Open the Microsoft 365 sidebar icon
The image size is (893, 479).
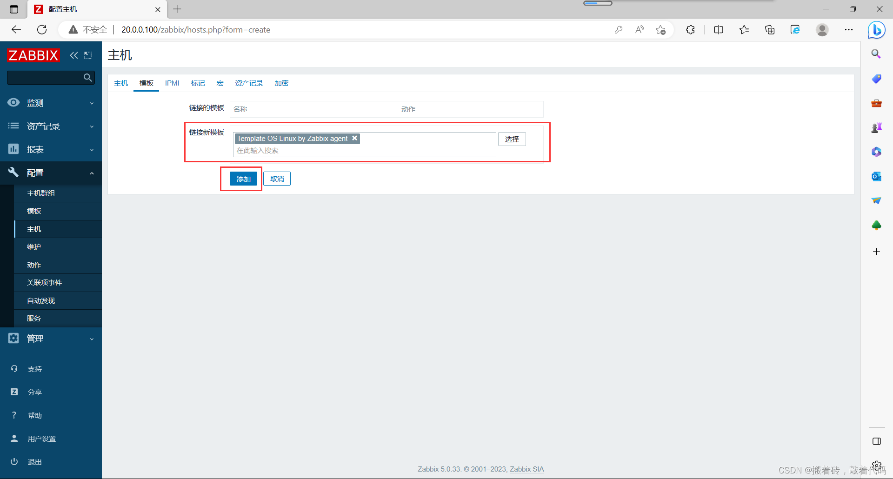876,152
